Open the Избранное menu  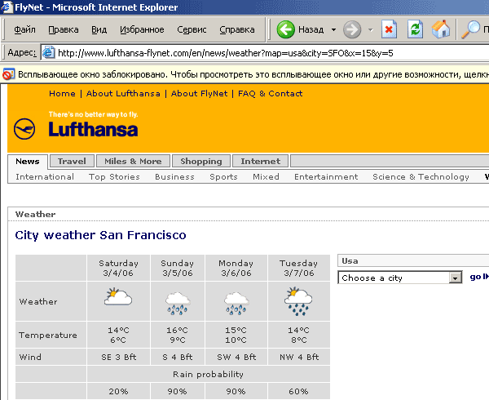[x=142, y=29]
